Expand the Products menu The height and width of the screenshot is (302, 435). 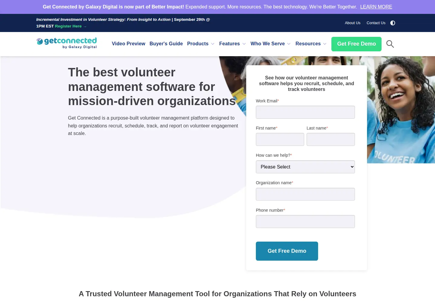[201, 44]
